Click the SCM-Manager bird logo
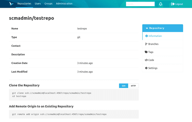This screenshot has width=192, height=122. click(x=11, y=4)
